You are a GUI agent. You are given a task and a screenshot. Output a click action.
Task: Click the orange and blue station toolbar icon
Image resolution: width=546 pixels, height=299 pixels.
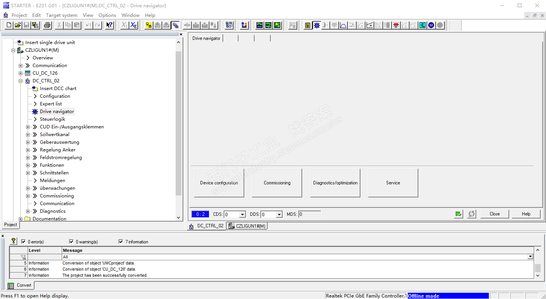244,25
